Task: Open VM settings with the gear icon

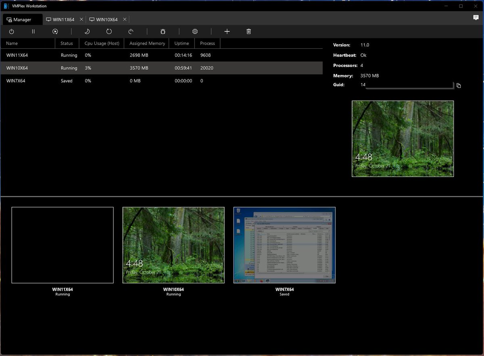Action: (x=195, y=31)
